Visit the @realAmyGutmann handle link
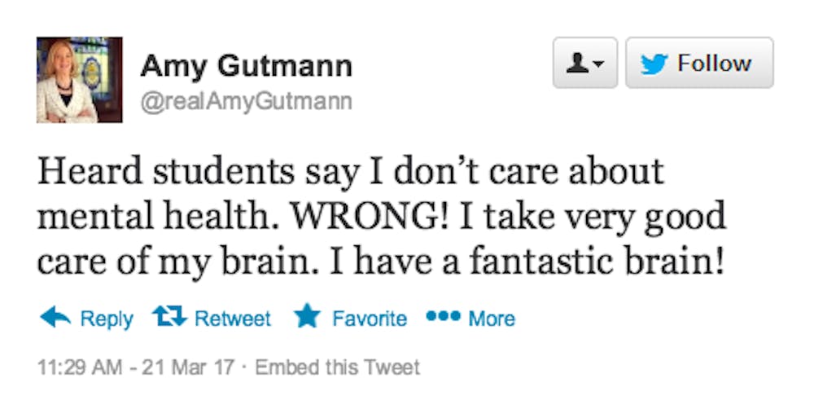The image size is (814, 418). 247,101
